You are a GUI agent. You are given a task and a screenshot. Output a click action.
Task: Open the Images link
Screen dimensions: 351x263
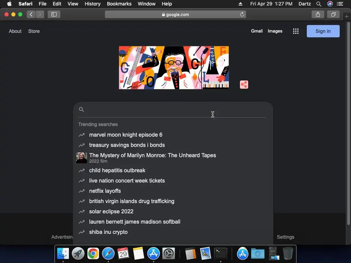coord(275,31)
